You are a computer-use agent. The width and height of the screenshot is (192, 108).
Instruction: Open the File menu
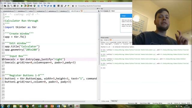pos(1,3)
